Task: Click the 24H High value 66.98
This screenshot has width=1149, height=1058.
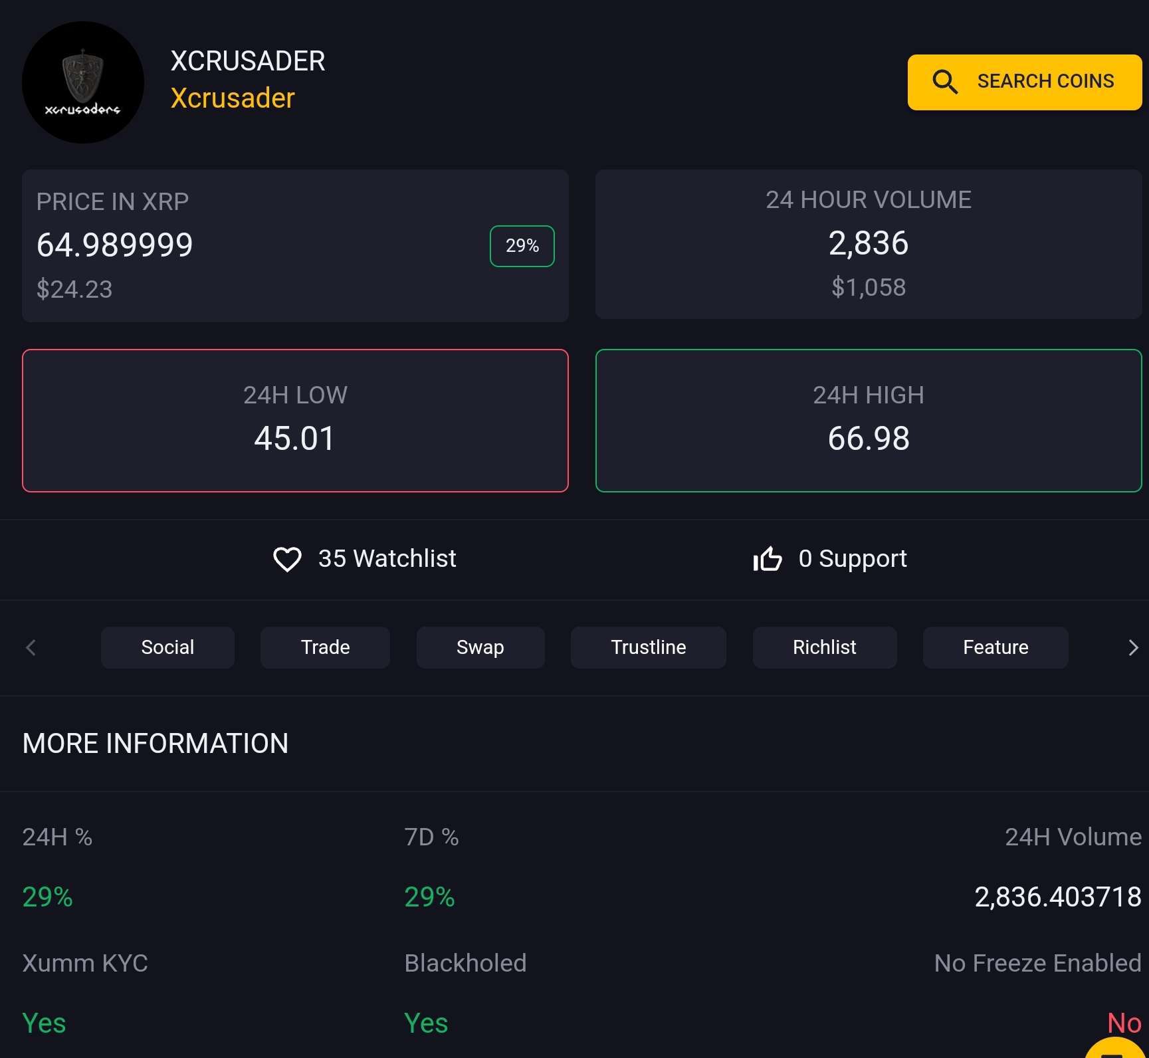Action: click(x=869, y=439)
